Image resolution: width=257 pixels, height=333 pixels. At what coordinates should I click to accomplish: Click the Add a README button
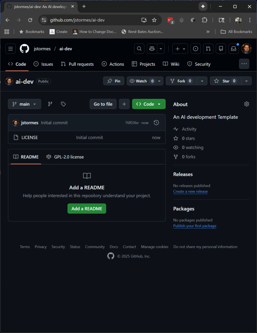pos(87,208)
